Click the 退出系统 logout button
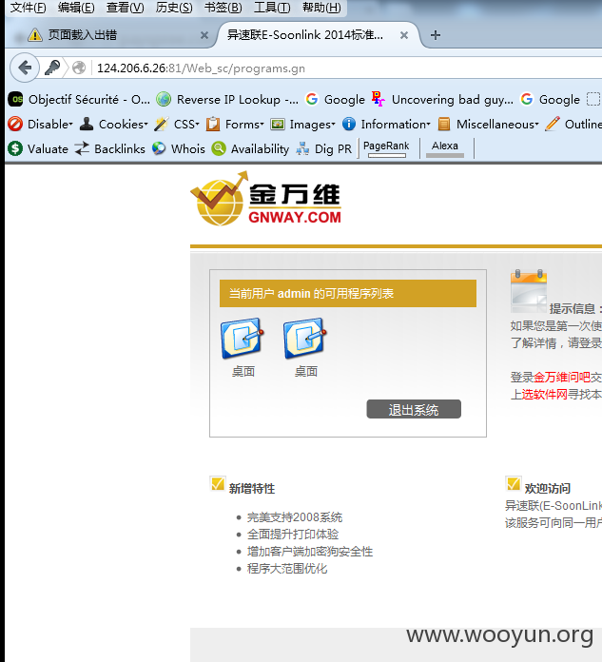Viewport: 602px width, 662px height. (414, 409)
